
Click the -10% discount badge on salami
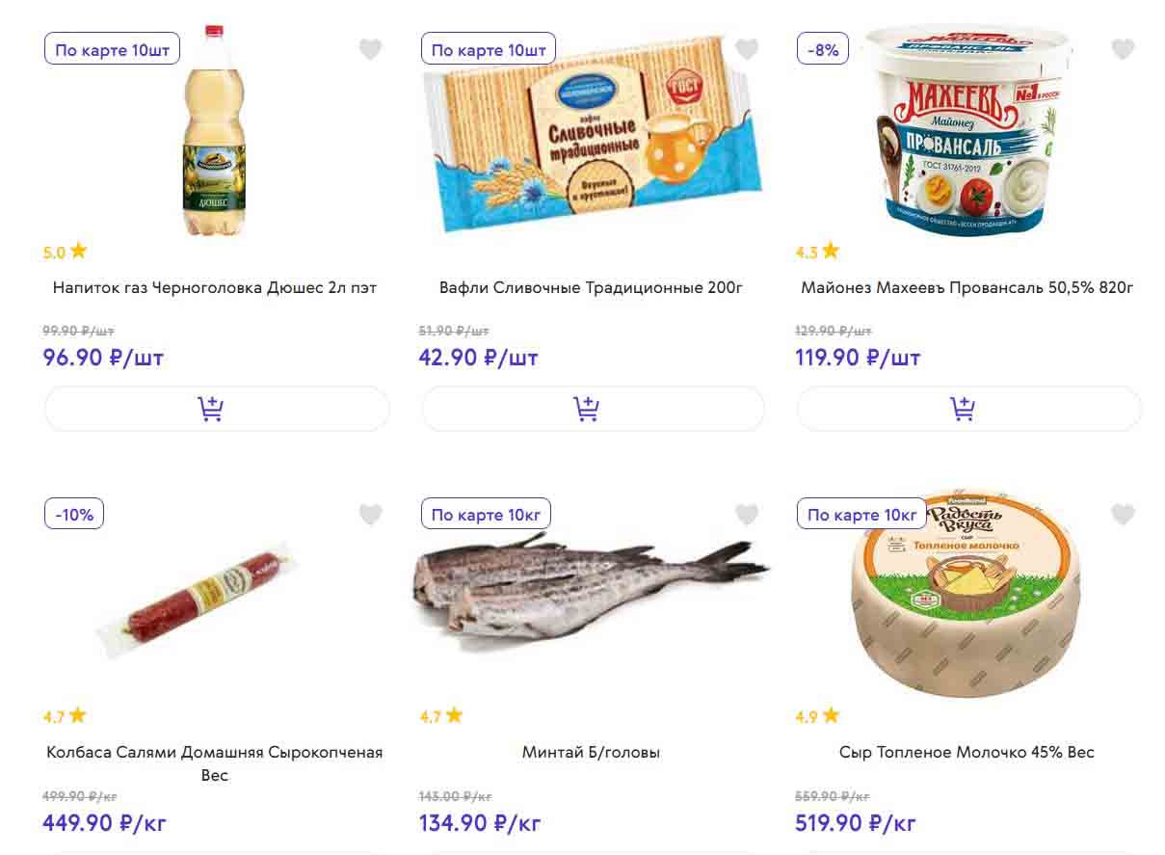click(74, 514)
